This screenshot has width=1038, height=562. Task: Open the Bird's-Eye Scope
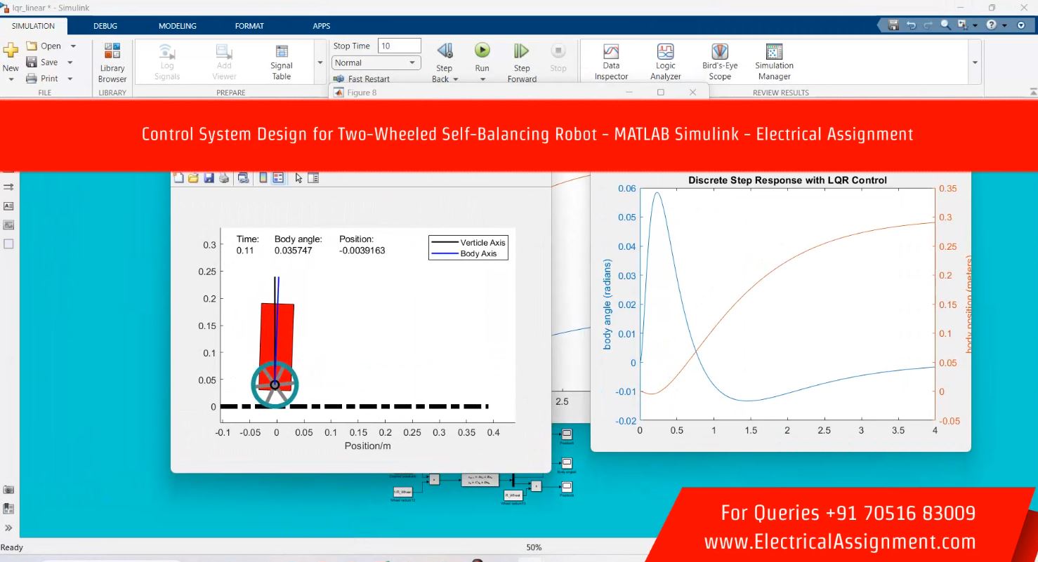[x=720, y=62]
